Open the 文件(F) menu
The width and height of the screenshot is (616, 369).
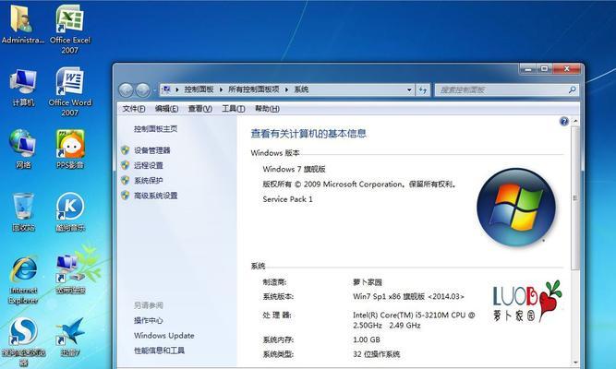[134, 109]
